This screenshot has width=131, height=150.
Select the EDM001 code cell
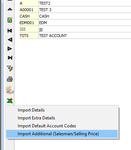(29, 23)
